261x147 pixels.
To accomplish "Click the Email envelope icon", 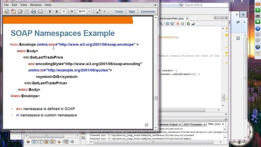I will click(40, 11).
